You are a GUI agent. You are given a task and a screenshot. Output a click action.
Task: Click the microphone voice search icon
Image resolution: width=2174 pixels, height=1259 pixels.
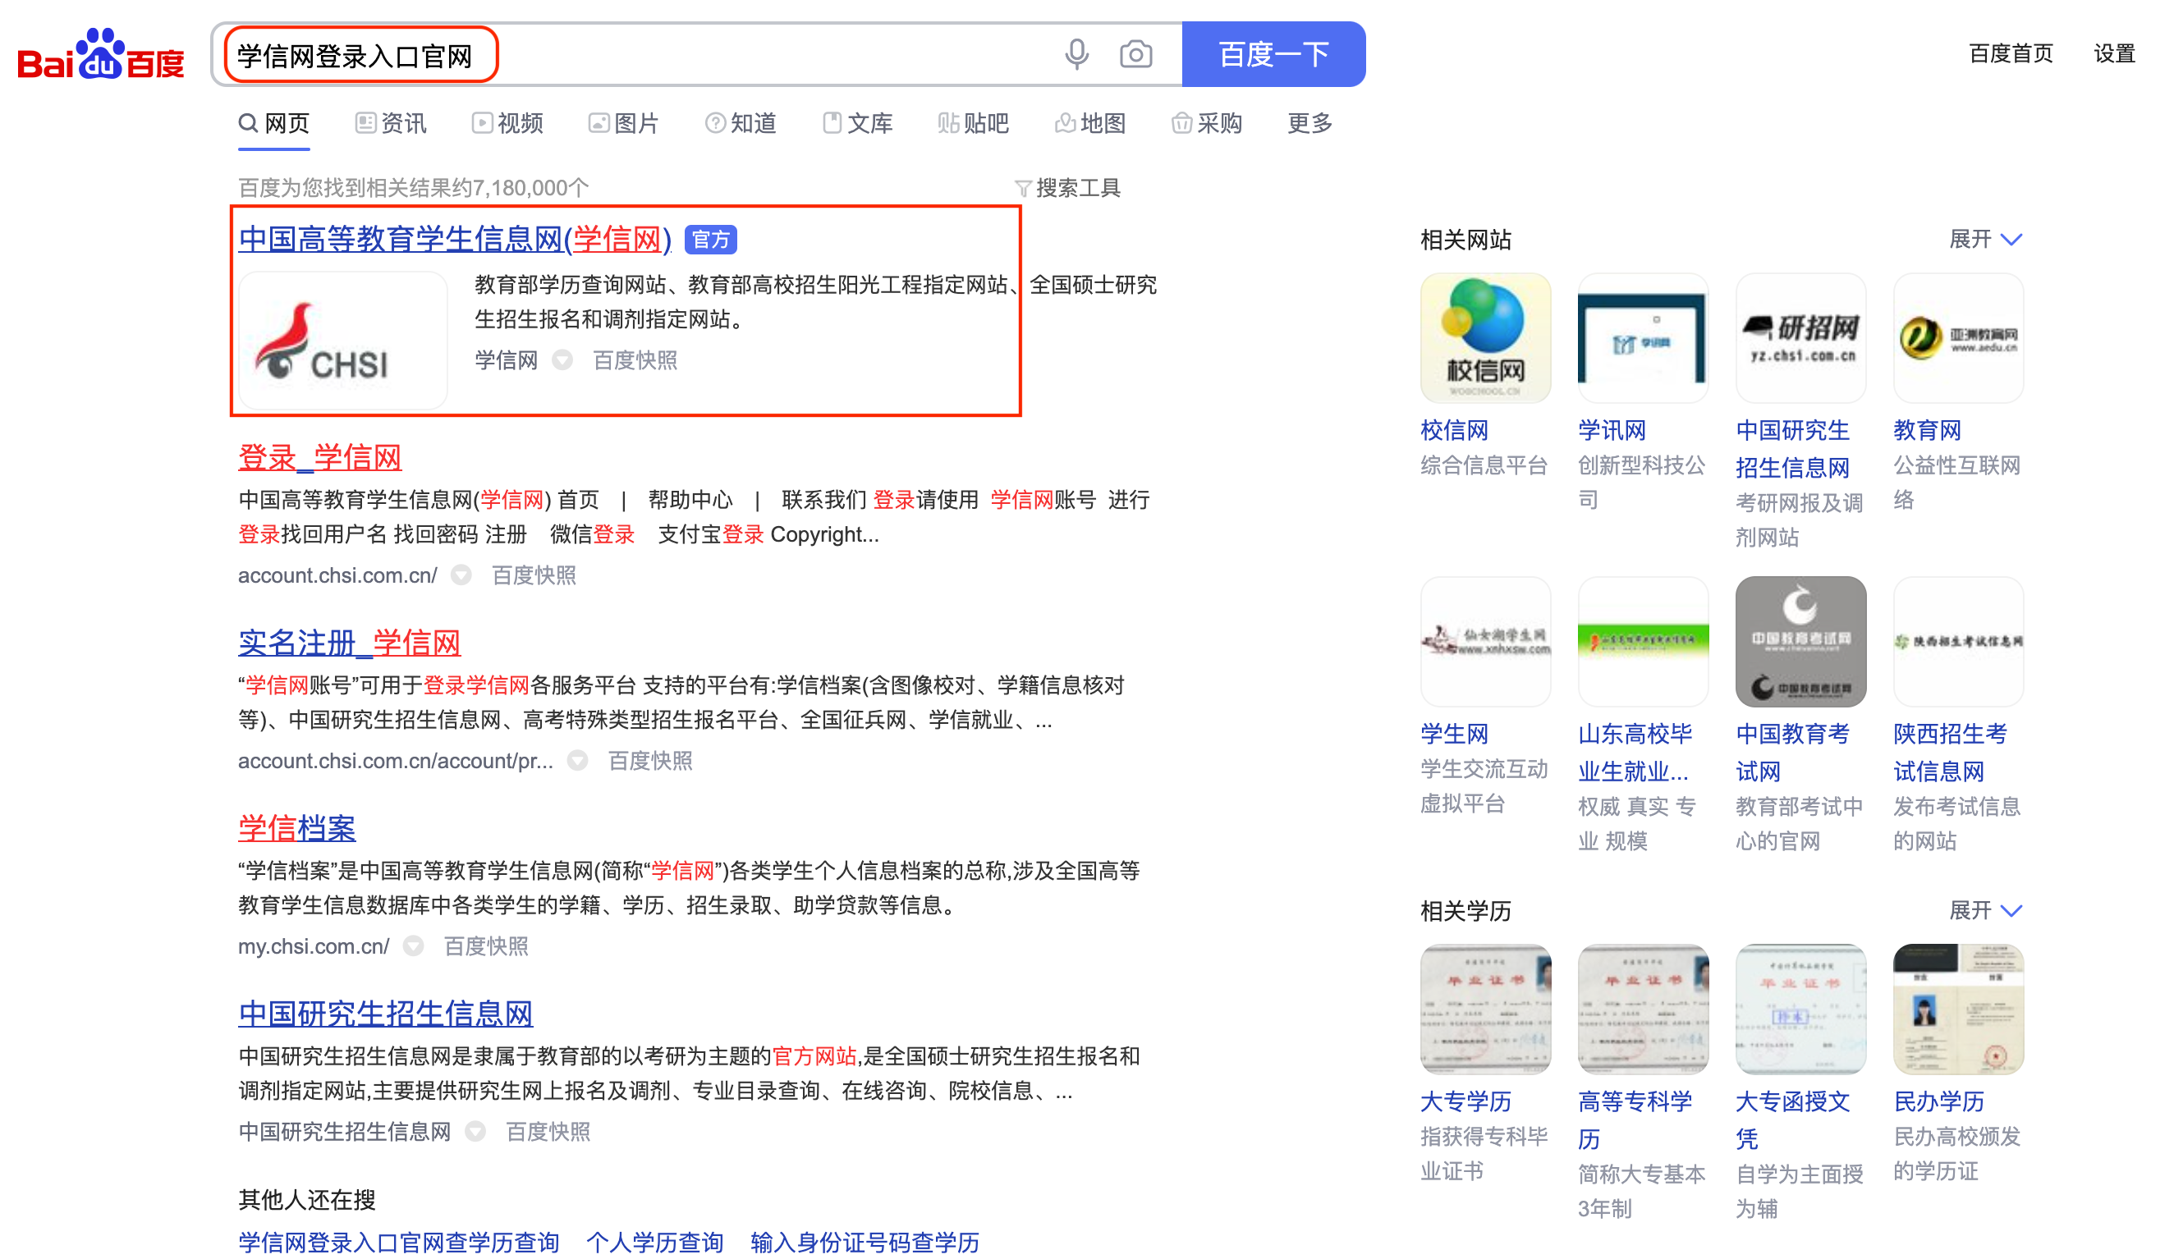click(x=1076, y=54)
